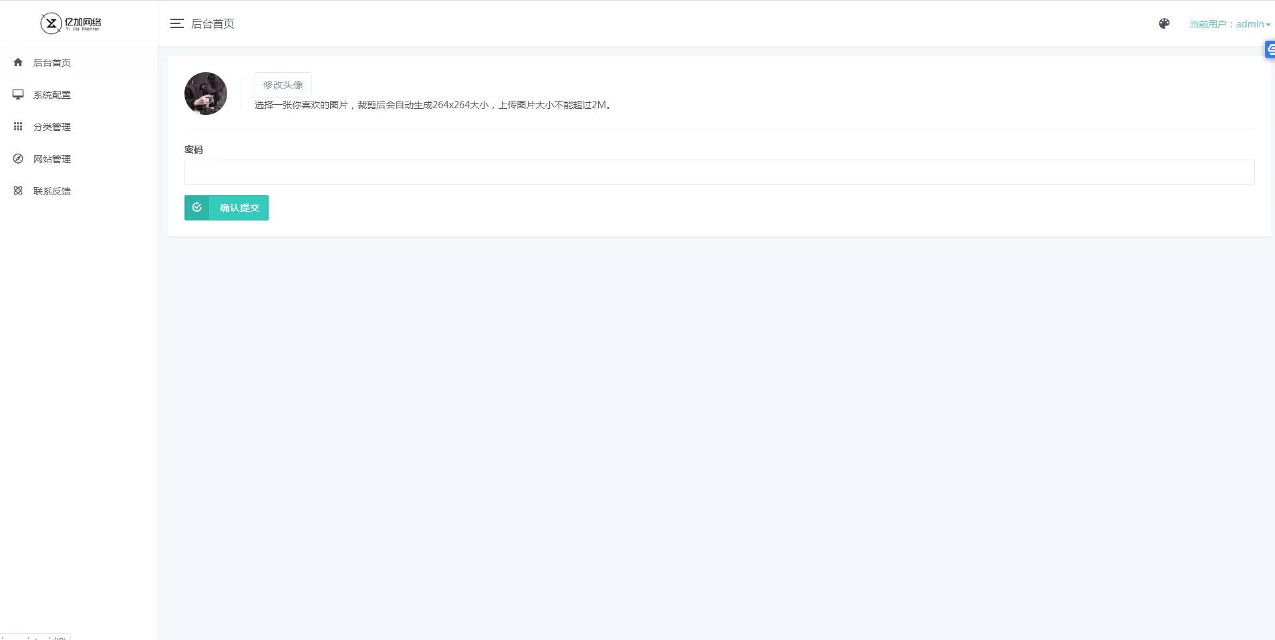Image resolution: width=1275 pixels, height=640 pixels.
Task: Click the 修改头像 button
Action: [x=282, y=85]
